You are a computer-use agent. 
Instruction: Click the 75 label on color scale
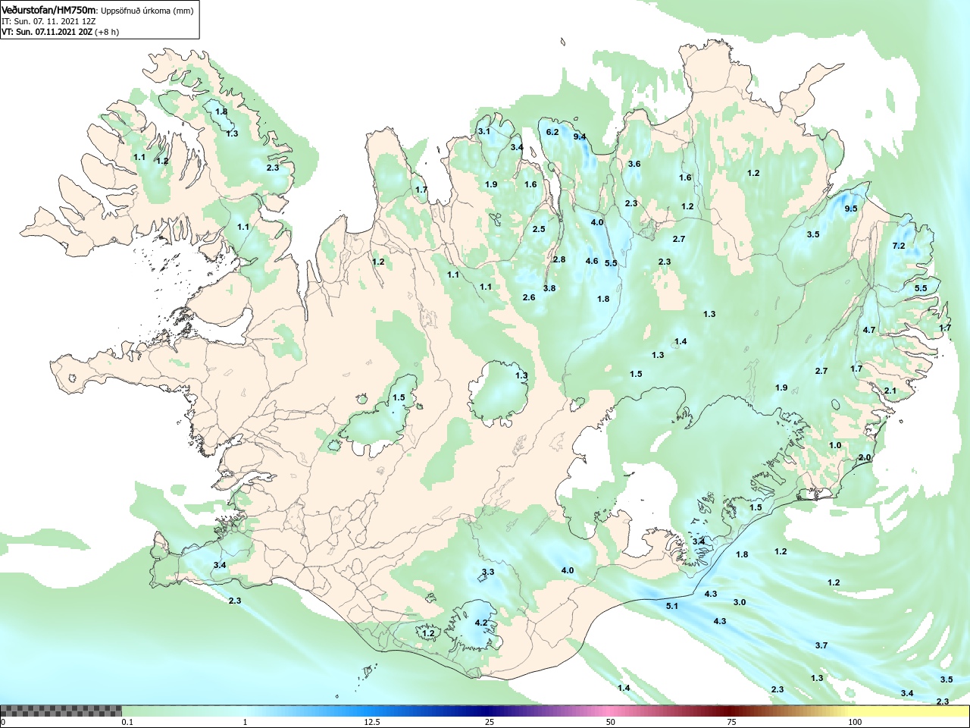click(x=731, y=722)
